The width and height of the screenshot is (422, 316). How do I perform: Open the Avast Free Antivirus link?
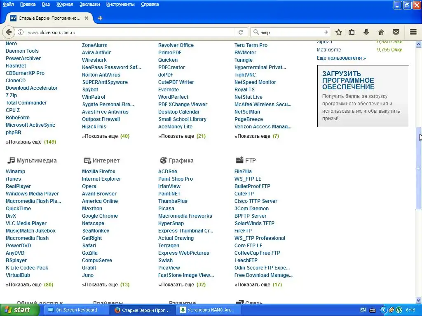pos(105,112)
